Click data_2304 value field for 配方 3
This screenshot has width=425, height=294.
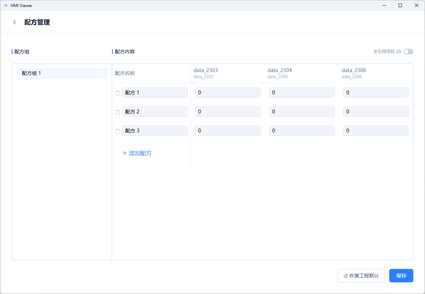[302, 131]
